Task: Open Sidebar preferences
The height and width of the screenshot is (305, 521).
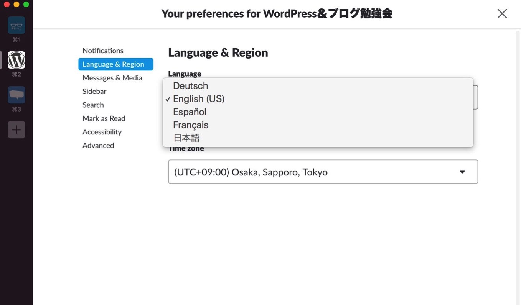Action: 94,91
